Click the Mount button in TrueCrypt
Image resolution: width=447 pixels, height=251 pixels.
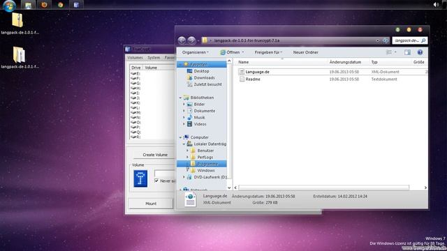point(151,204)
